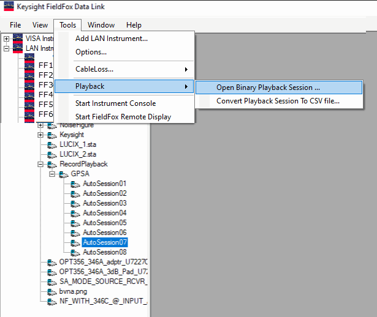Click the Playback submenu arrow

tap(186, 86)
